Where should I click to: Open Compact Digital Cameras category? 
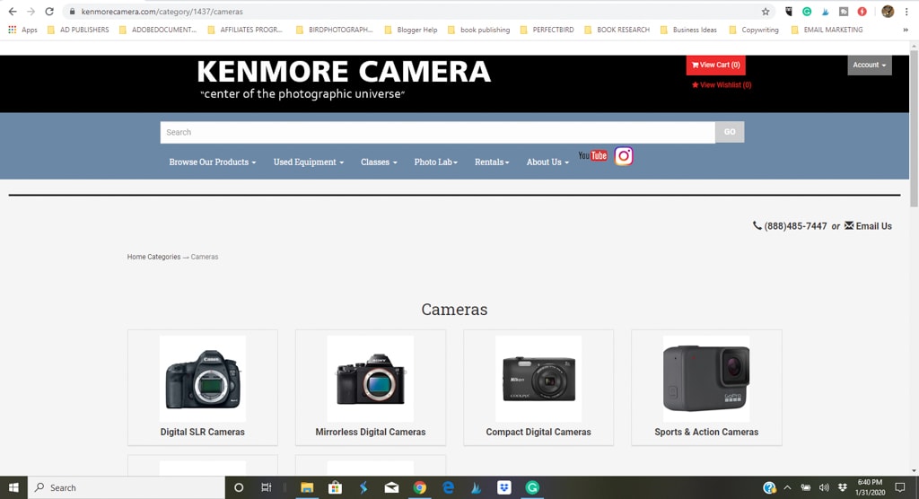[538, 433]
